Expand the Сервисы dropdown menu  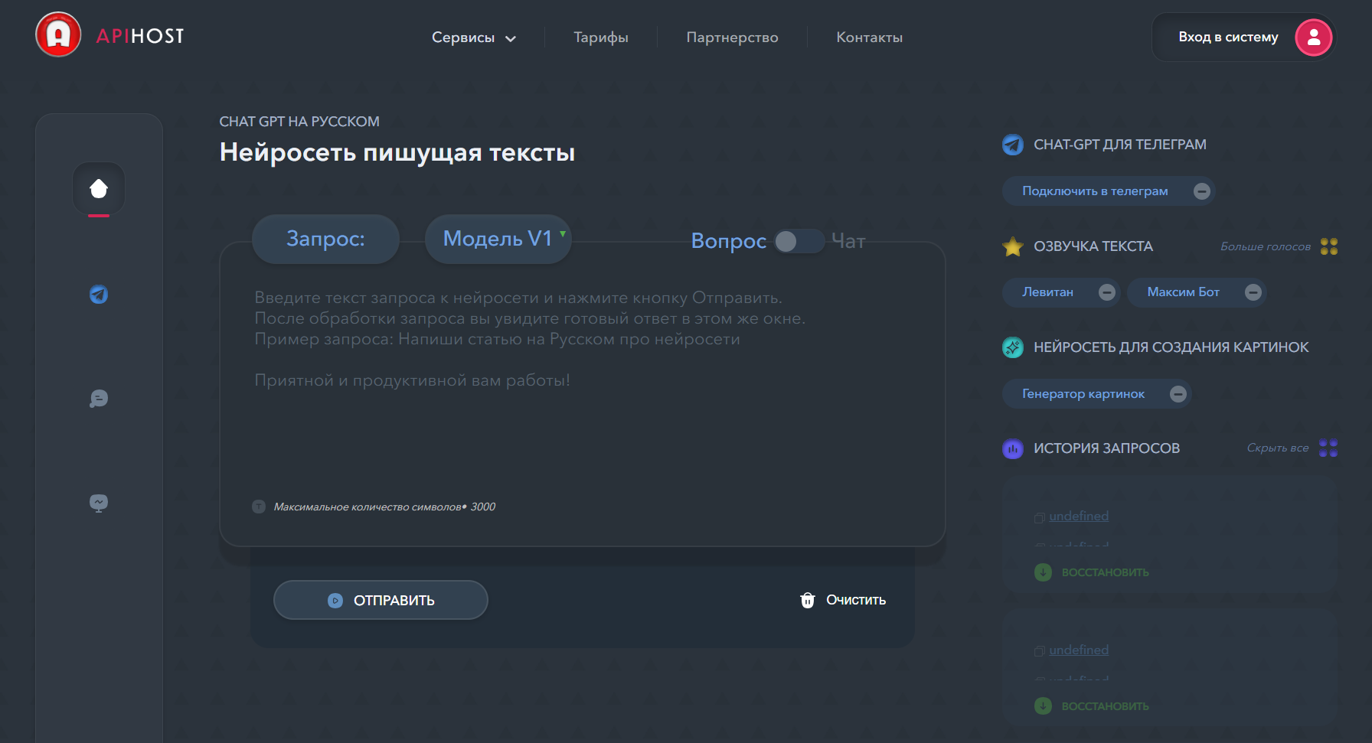click(473, 37)
